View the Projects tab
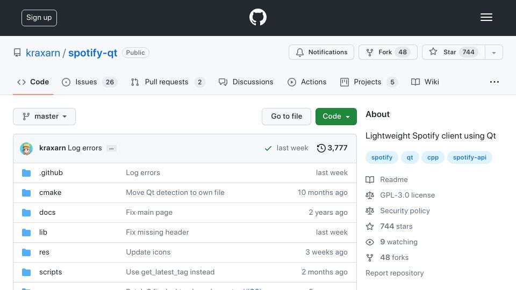This screenshot has height=290, width=516. click(x=369, y=82)
